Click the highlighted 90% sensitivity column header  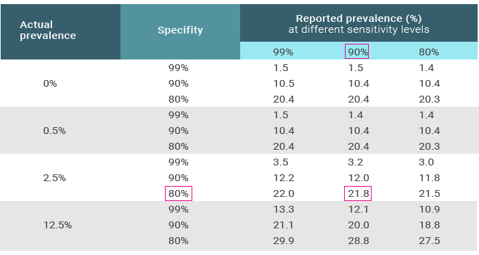tap(357, 51)
